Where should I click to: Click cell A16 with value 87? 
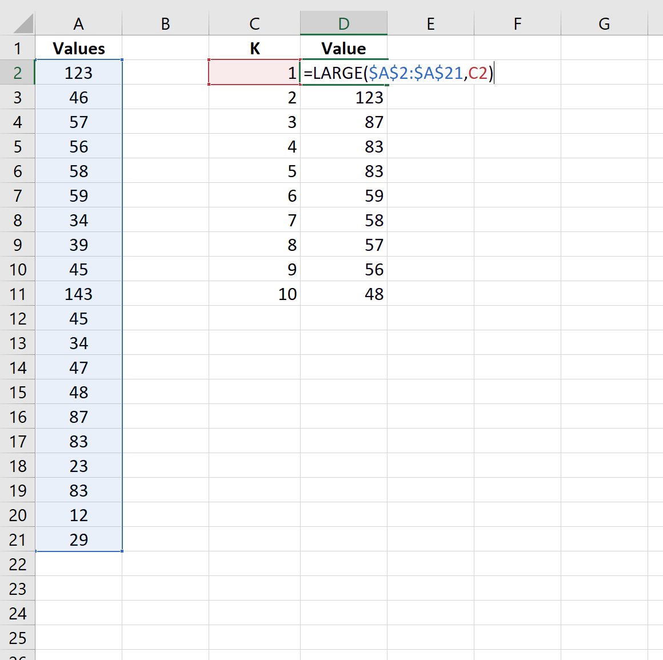point(79,416)
